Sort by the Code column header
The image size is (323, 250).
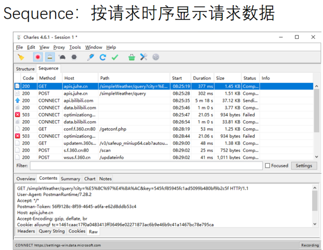29,78
